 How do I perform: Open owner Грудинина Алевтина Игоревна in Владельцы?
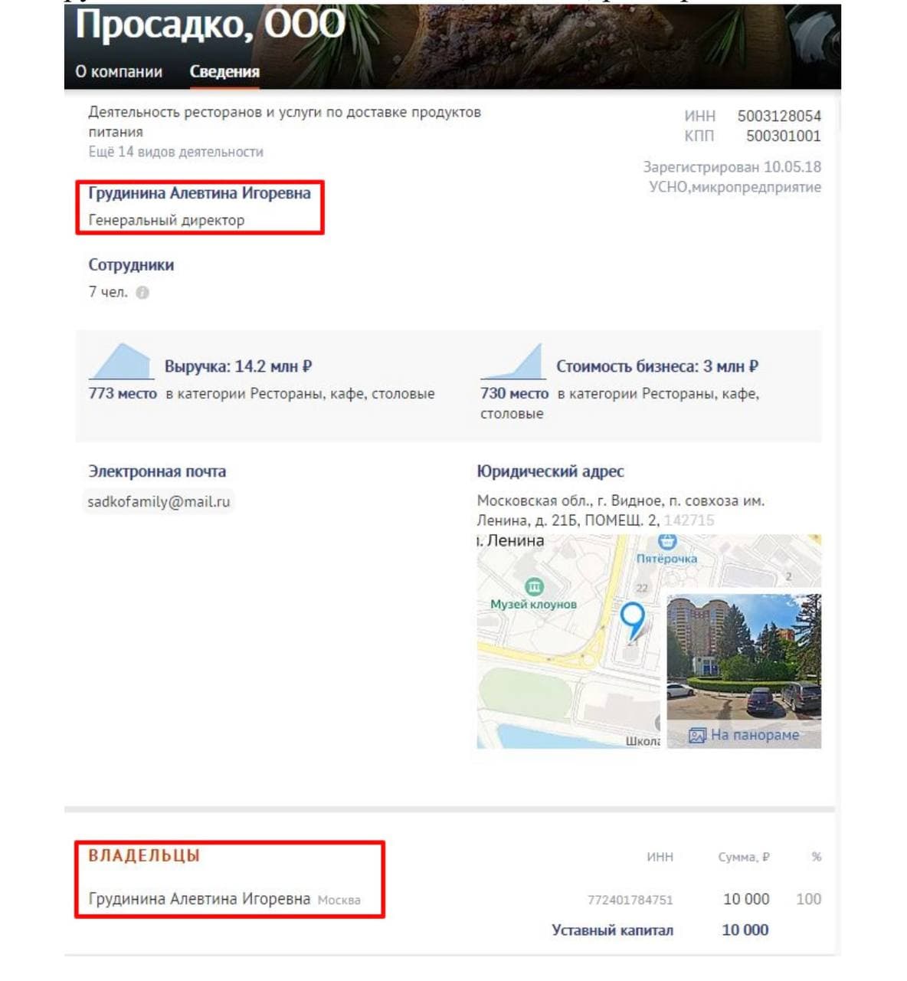(x=199, y=899)
